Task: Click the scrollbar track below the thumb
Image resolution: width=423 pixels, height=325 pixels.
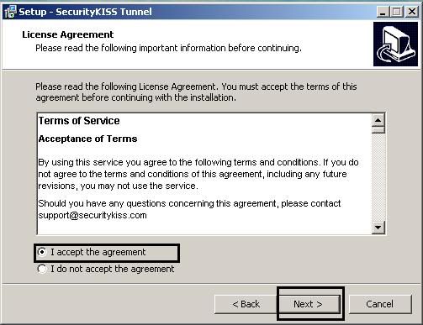Action: coord(378,177)
